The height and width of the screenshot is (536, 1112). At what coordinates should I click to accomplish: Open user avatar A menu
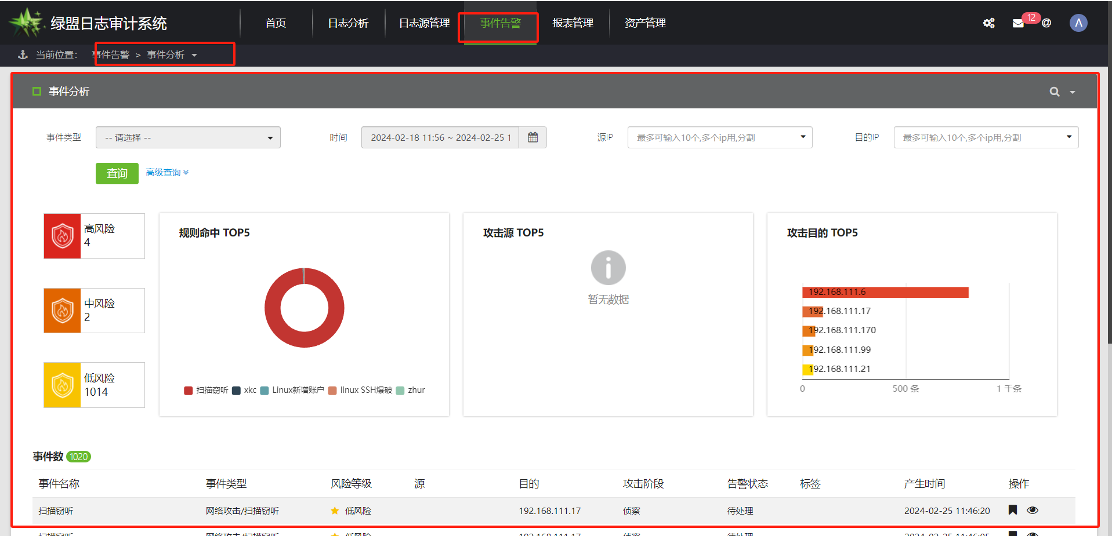(1078, 23)
